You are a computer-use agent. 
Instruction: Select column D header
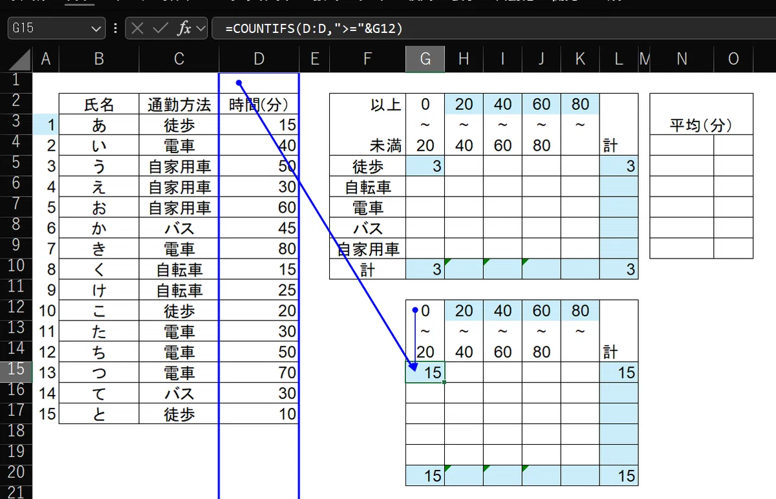click(259, 59)
